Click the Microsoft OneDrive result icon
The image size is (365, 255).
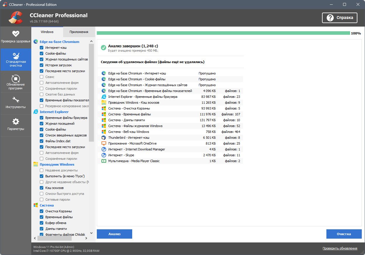click(x=104, y=143)
